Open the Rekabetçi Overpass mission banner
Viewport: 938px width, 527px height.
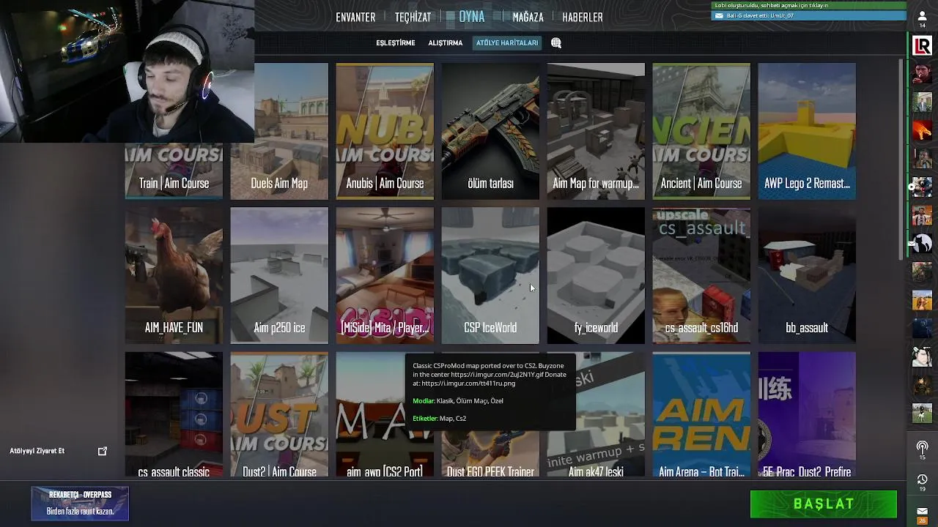click(80, 504)
